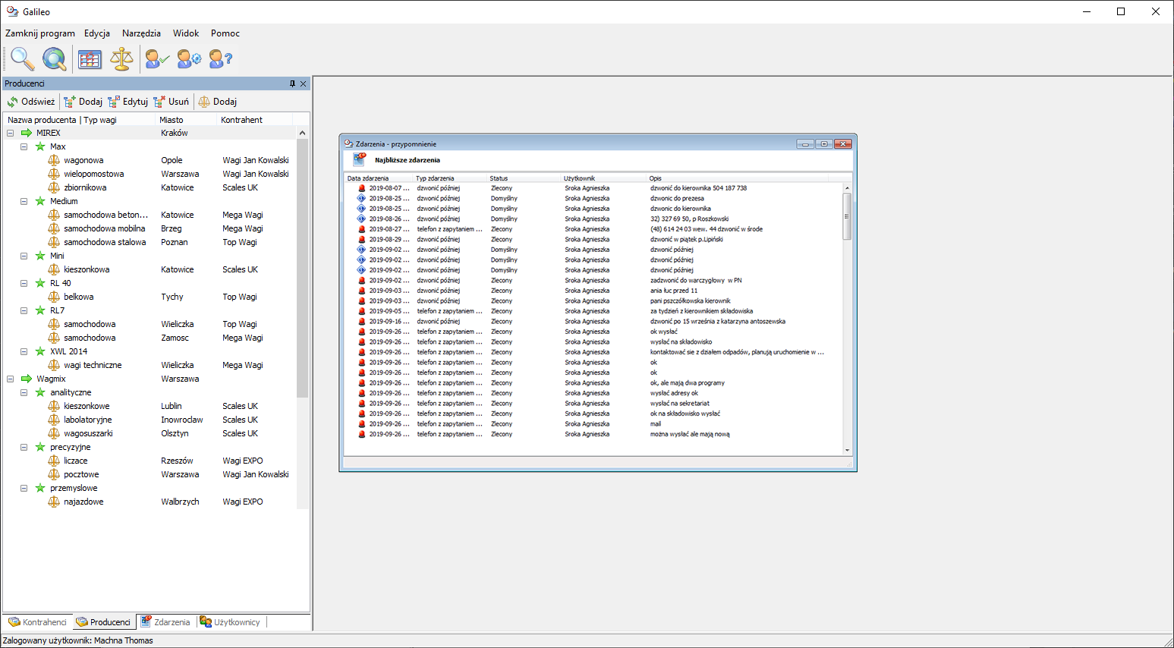Click the user with question mark icon
This screenshot has height=648, width=1174.
(x=221, y=58)
